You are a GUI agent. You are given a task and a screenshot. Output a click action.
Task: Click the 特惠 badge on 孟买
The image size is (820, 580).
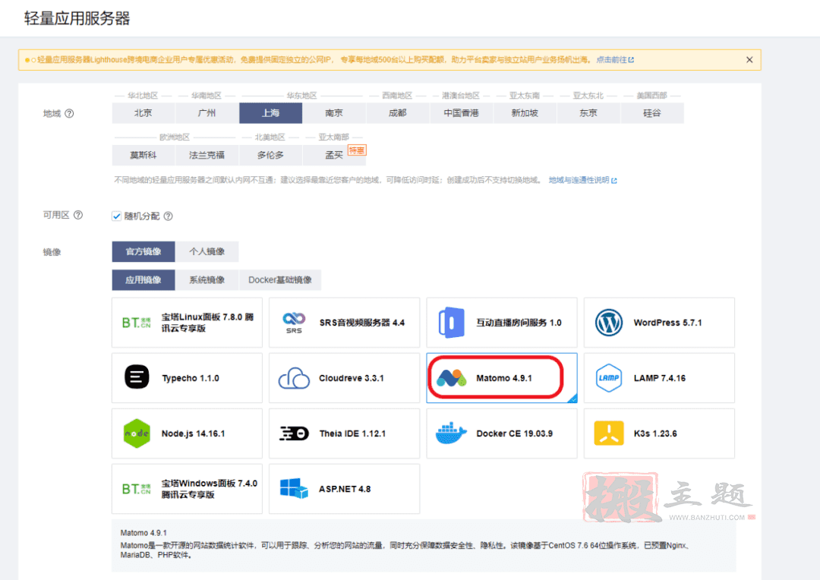tap(357, 150)
